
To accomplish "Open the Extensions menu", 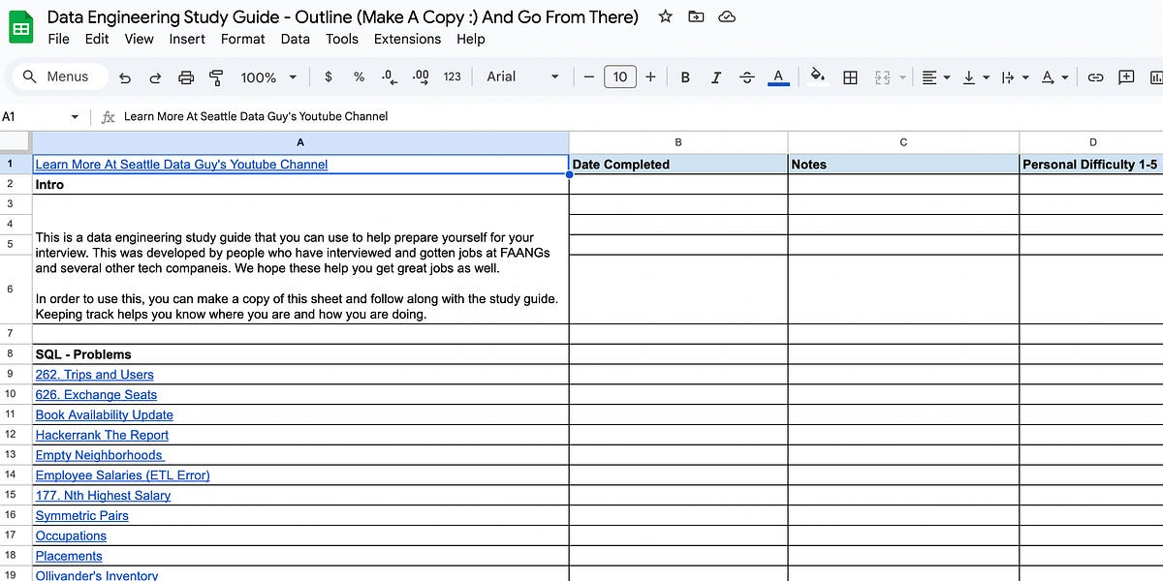I will click(407, 39).
